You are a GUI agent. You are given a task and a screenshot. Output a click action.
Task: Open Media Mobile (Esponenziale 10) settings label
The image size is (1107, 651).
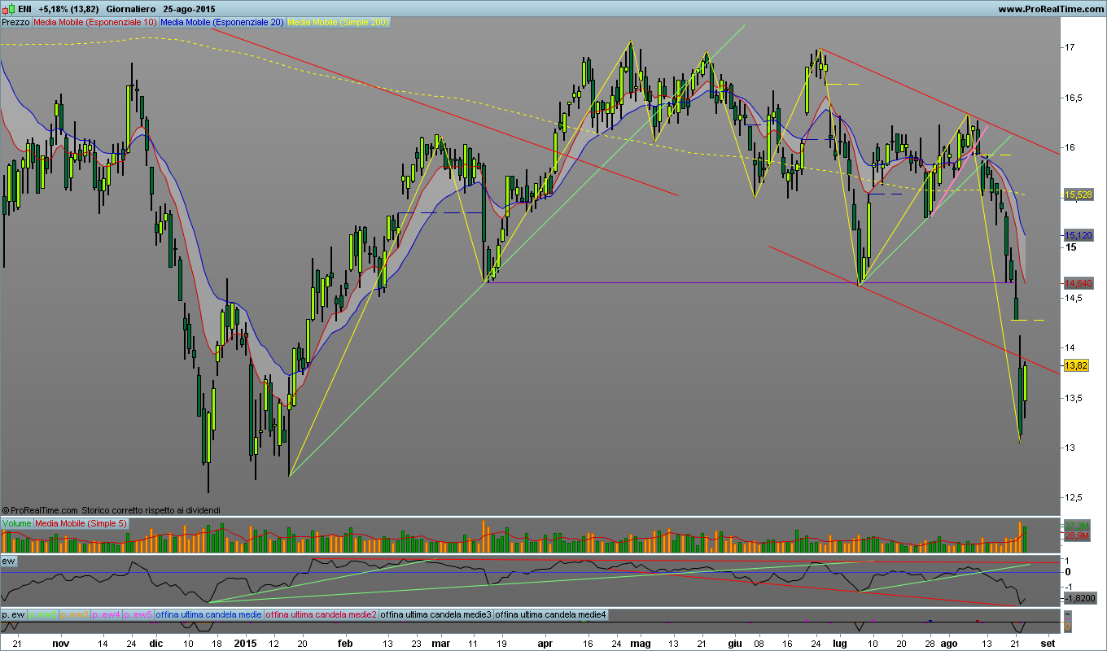point(95,22)
